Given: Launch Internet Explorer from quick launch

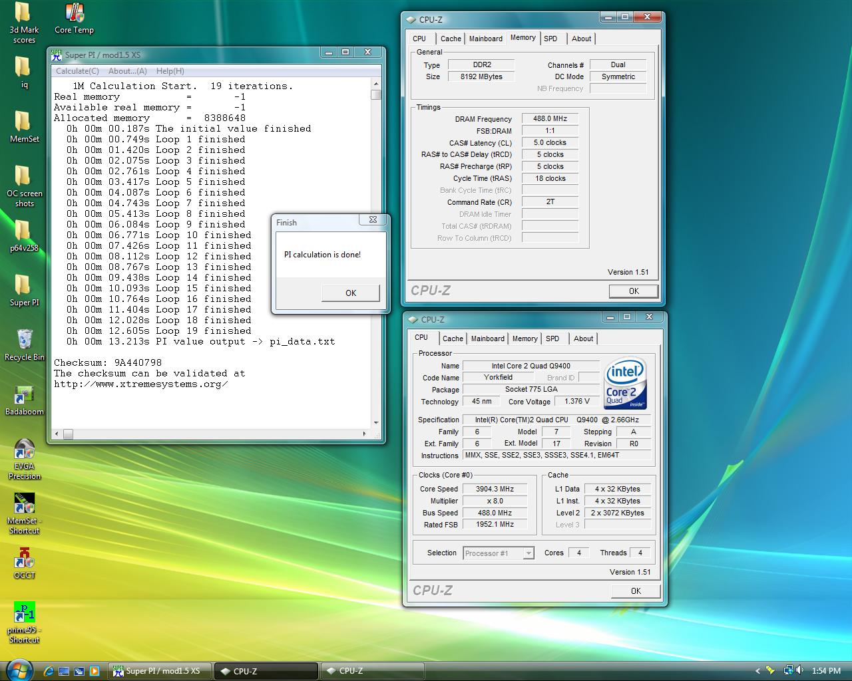Looking at the screenshot, I should tap(49, 671).
